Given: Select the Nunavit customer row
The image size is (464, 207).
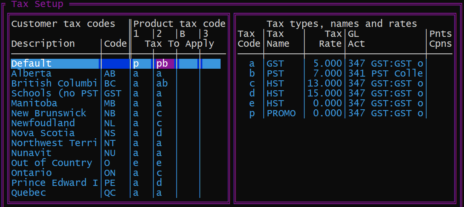Looking at the screenshot, I should pyautogui.click(x=31, y=153).
